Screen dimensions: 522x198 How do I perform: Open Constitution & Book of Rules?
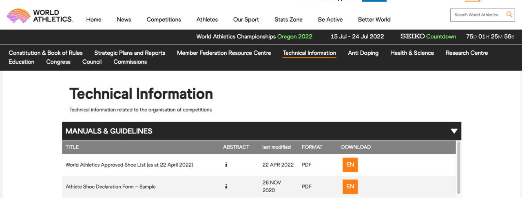pyautogui.click(x=46, y=53)
